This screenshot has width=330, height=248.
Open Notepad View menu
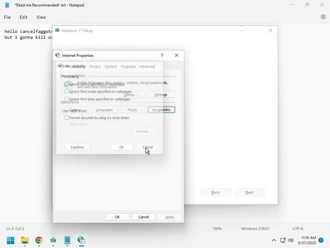pyautogui.click(x=41, y=17)
